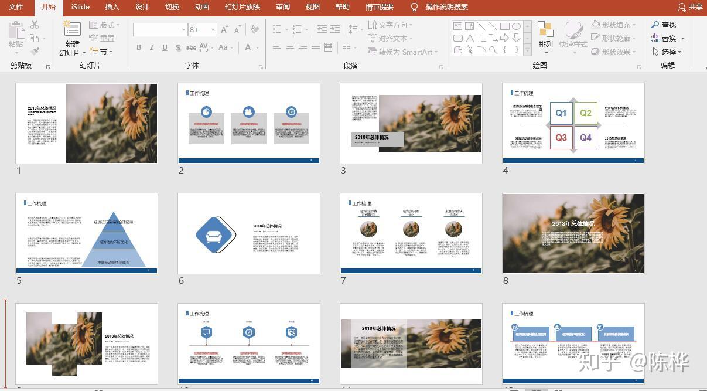Open the font size dropdown

pyautogui.click(x=213, y=29)
